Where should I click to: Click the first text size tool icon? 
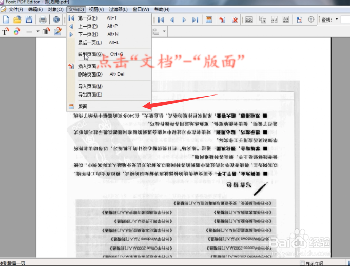[x=262, y=20]
